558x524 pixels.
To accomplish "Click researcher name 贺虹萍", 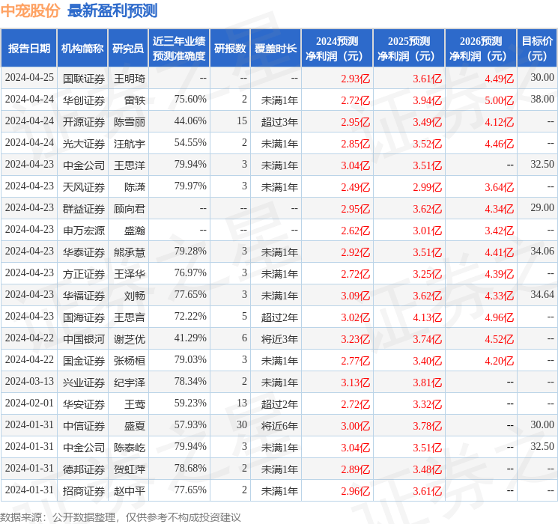I will [x=130, y=469].
